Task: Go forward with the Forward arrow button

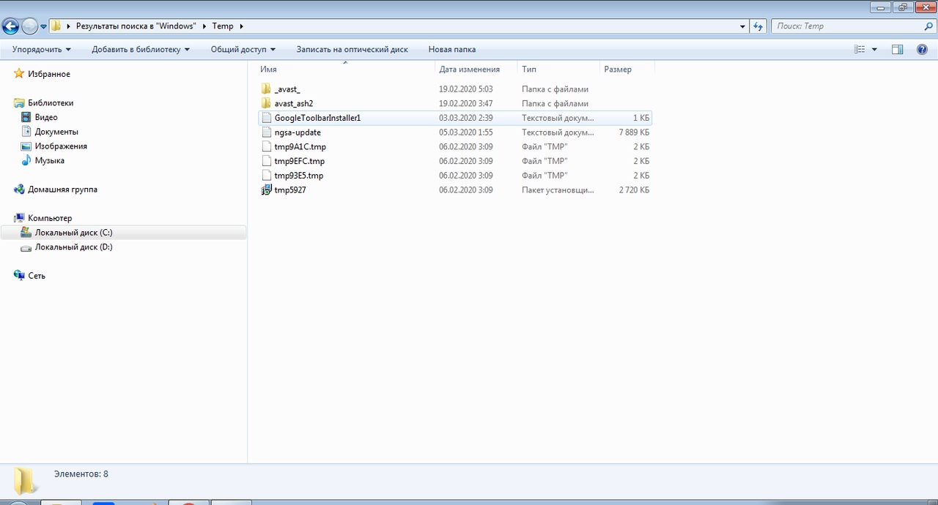Action: [x=29, y=26]
